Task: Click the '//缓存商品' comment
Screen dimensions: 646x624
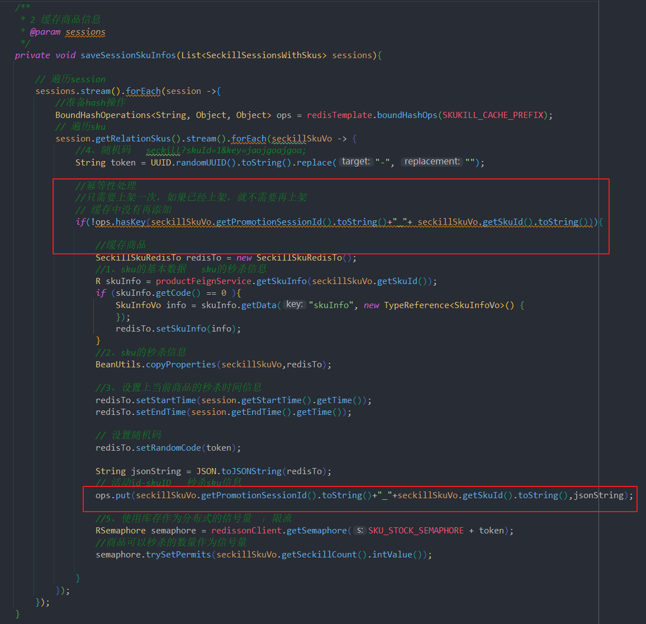Action: click(121, 245)
